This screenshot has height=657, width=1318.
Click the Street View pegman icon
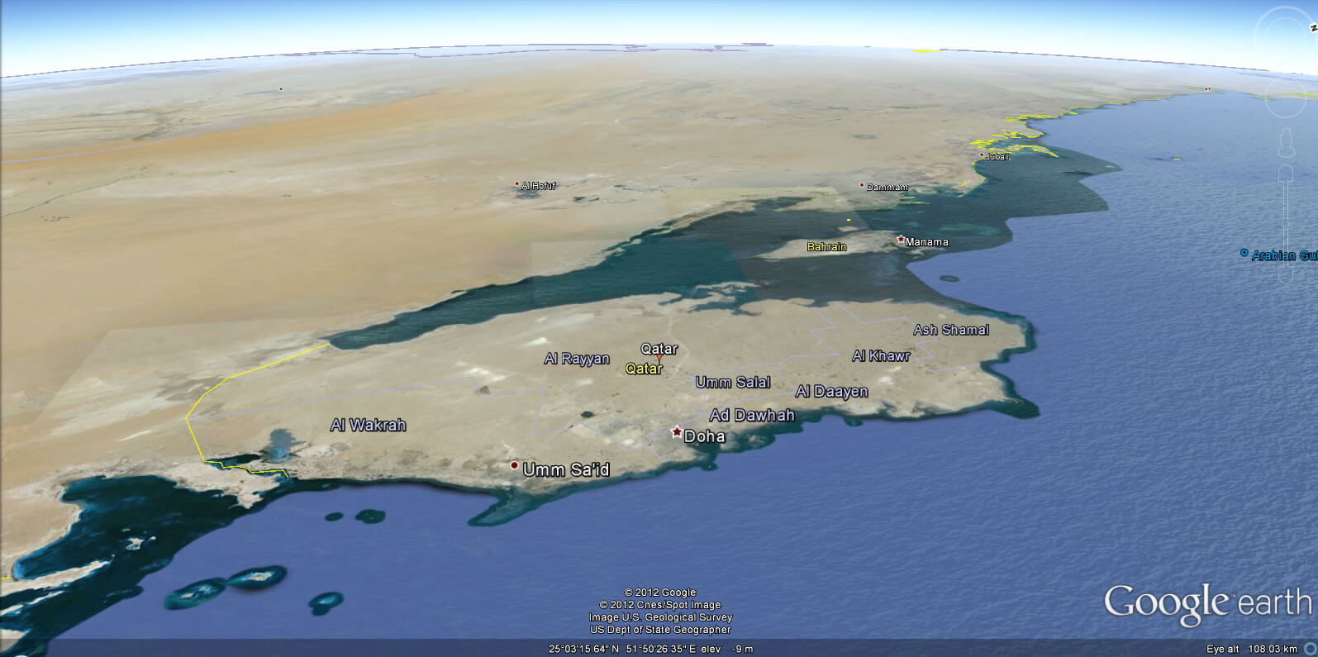pos(1286,142)
